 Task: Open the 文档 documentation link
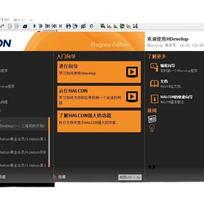pos(164,81)
